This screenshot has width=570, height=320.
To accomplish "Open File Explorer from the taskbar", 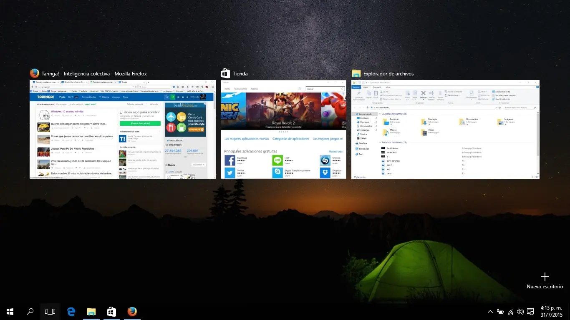I will pos(91,311).
